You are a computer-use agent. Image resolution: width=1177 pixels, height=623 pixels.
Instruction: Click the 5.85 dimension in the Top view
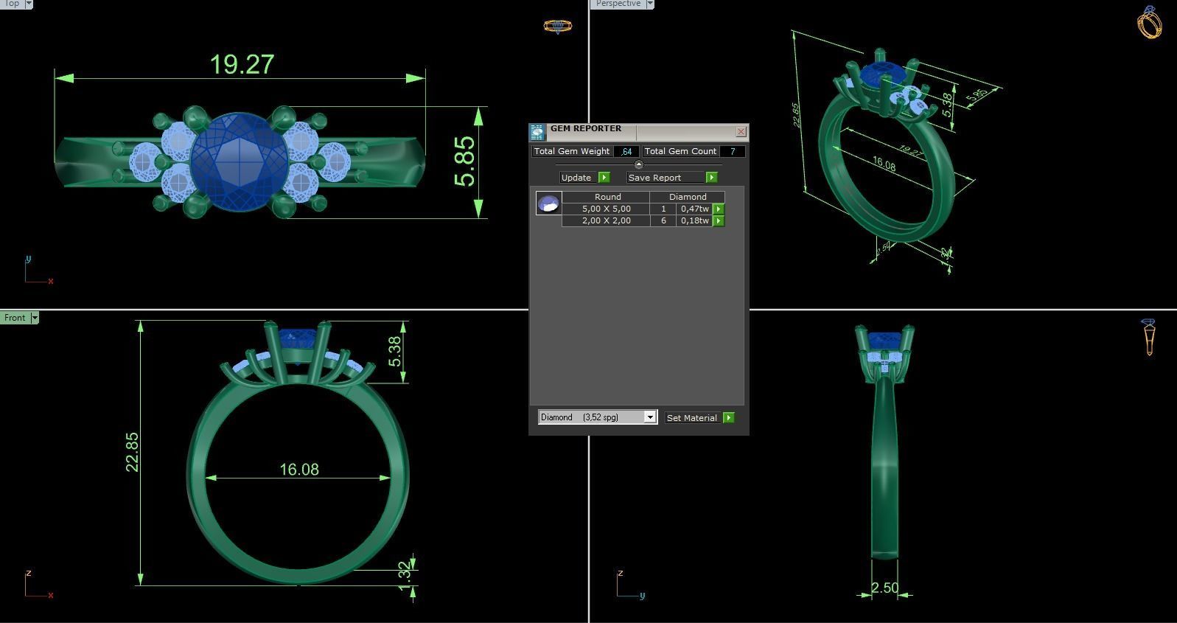(464, 161)
